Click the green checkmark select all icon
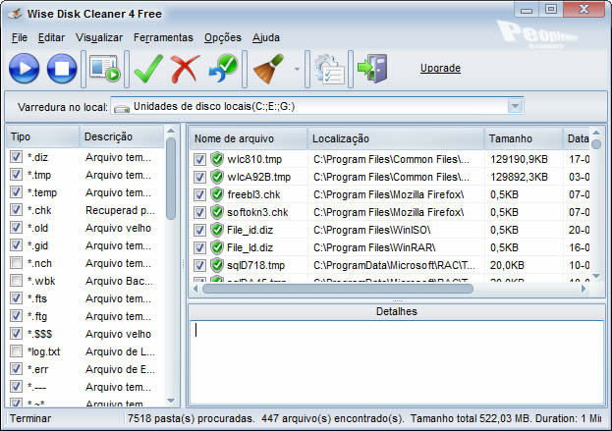Image resolution: width=612 pixels, height=431 pixels. (x=148, y=69)
